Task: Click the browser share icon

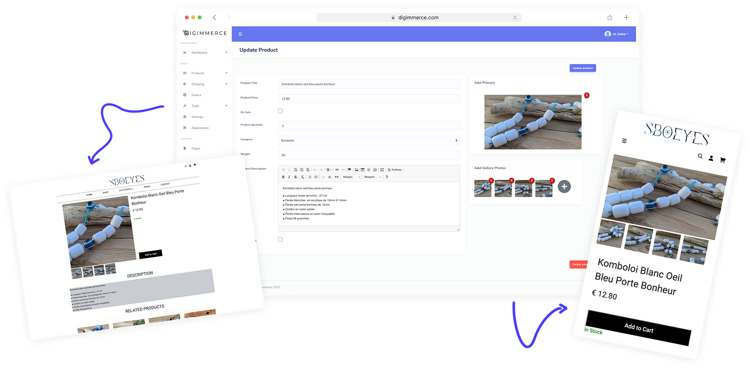Action: pyautogui.click(x=610, y=17)
